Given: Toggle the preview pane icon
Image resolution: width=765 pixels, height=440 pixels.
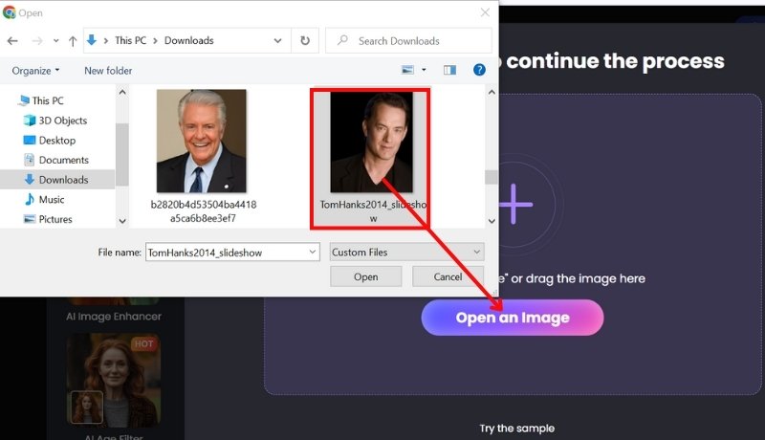Looking at the screenshot, I should click(x=450, y=70).
